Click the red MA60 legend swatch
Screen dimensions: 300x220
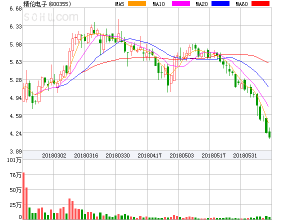[260, 3]
